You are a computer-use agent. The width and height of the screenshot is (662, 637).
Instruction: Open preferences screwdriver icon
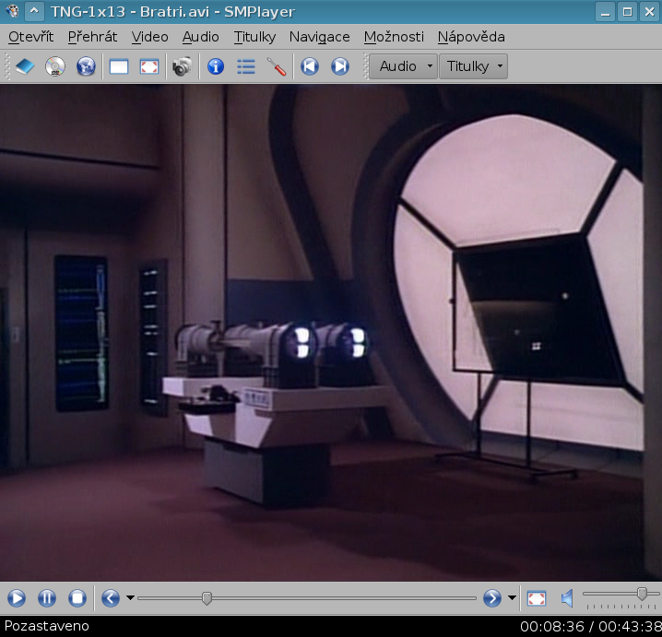pos(277,66)
